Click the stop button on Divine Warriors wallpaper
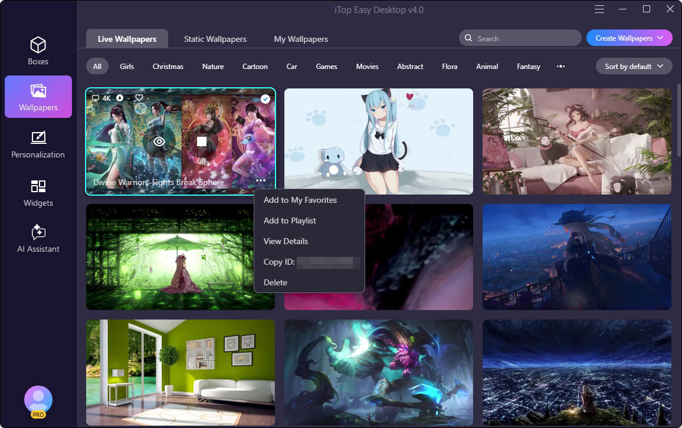The height and width of the screenshot is (428, 682). point(202,141)
